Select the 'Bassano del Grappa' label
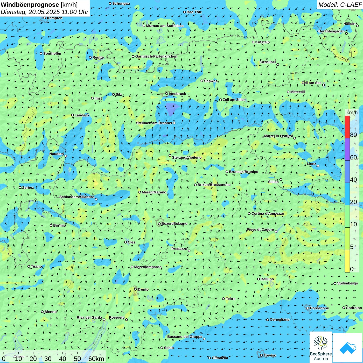The image size is (363, 363). [x=185, y=337]
